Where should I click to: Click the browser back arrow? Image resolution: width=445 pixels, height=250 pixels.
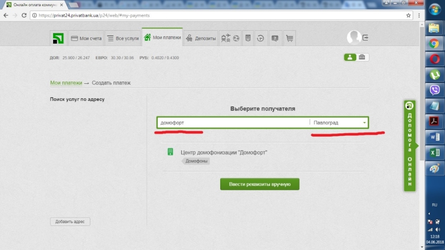[x=6, y=15]
